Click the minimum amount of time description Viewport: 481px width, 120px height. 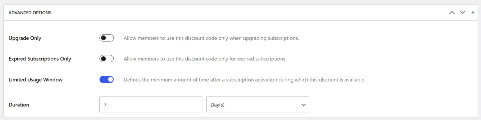[244, 80]
